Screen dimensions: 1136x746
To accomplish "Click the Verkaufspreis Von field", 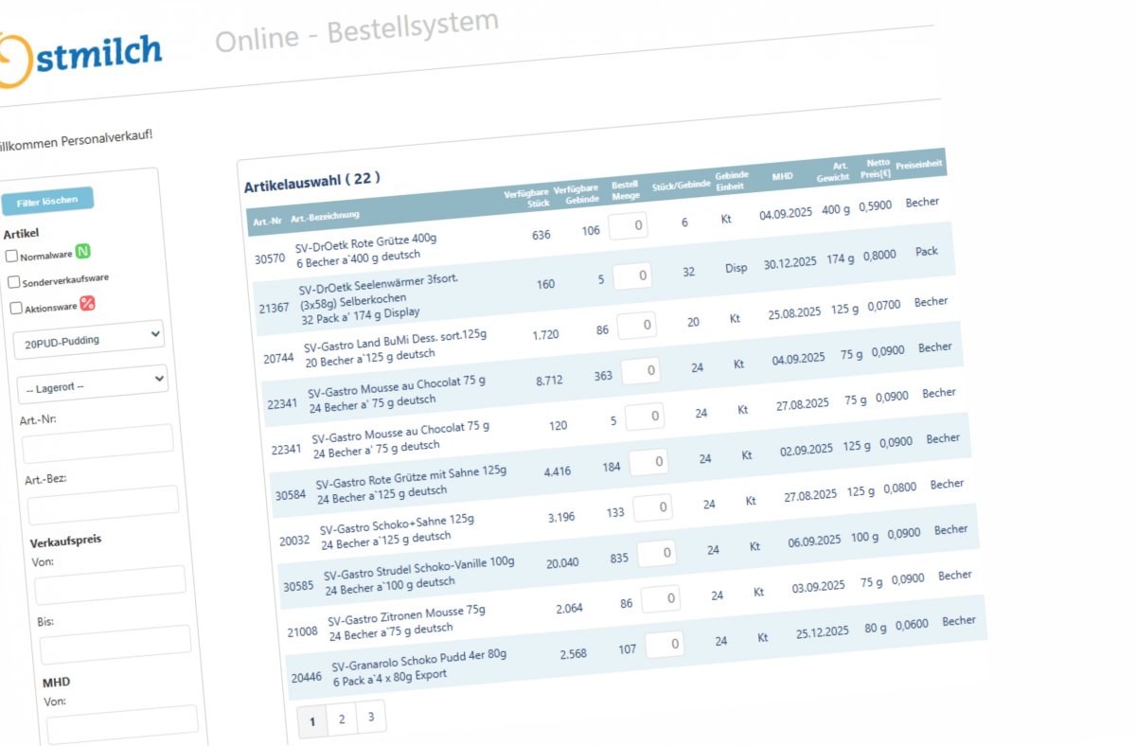I will [111, 584].
